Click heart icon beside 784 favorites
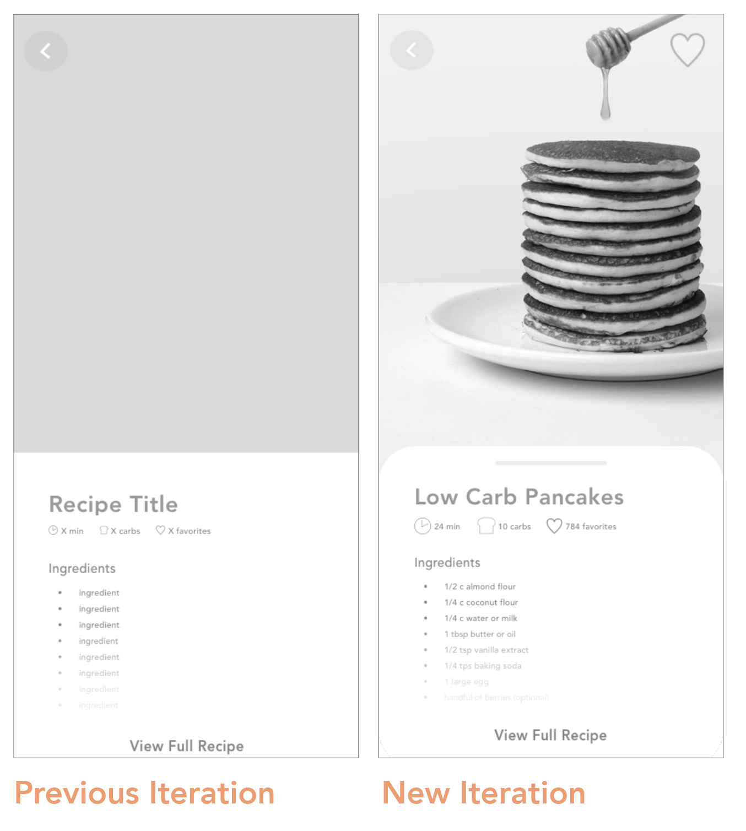746x831 pixels. (x=554, y=526)
